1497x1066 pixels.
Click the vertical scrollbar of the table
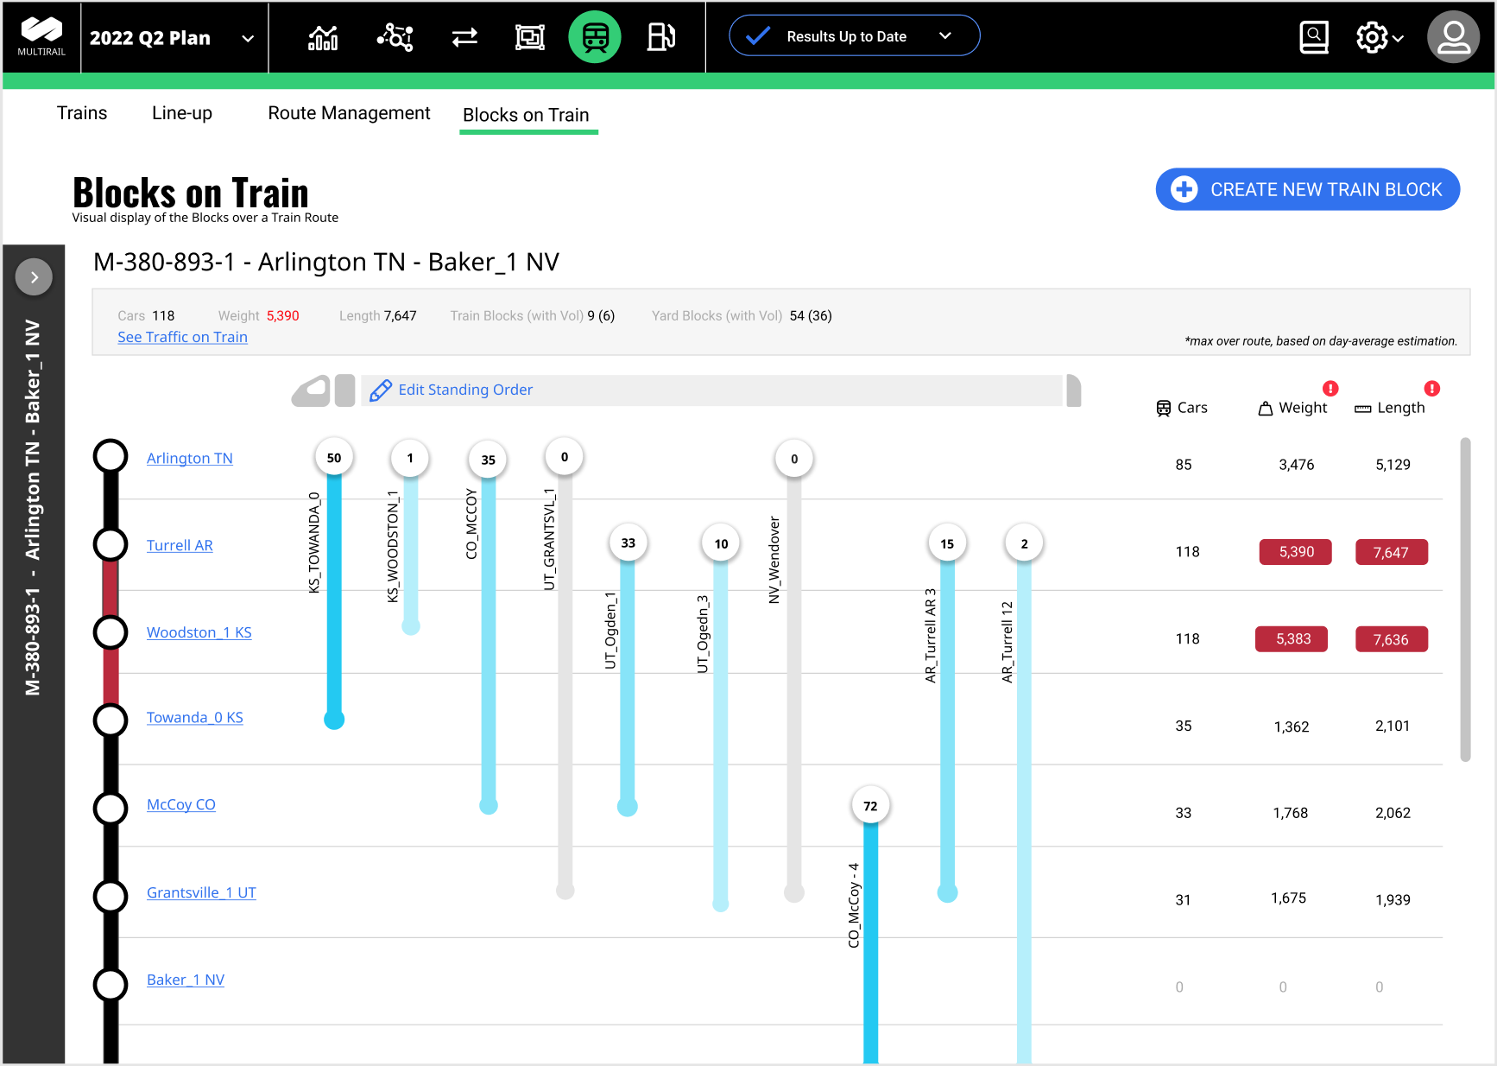(1465, 600)
